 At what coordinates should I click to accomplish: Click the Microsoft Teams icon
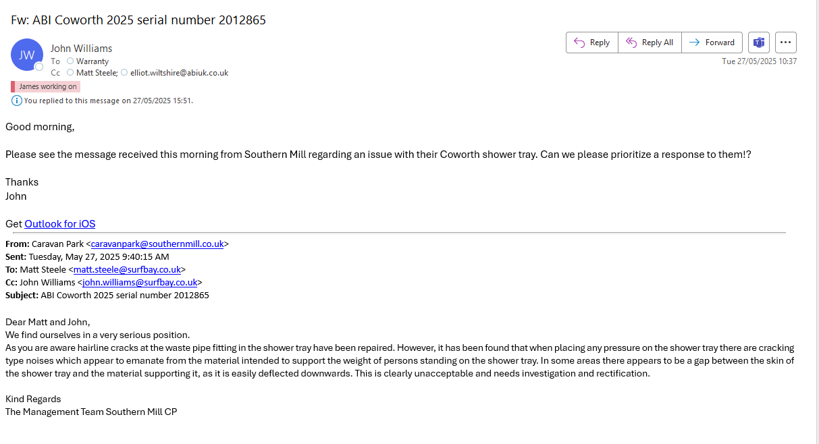759,43
